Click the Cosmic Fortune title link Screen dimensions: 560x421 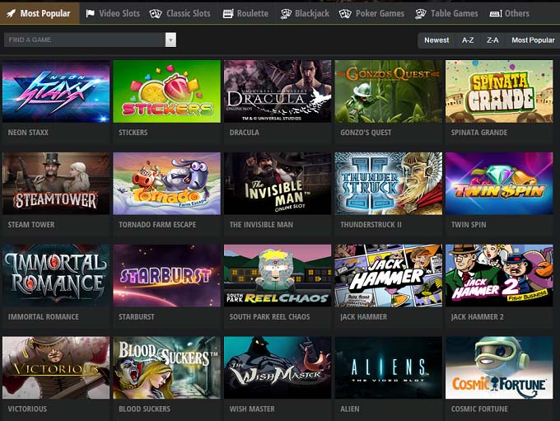click(479, 409)
